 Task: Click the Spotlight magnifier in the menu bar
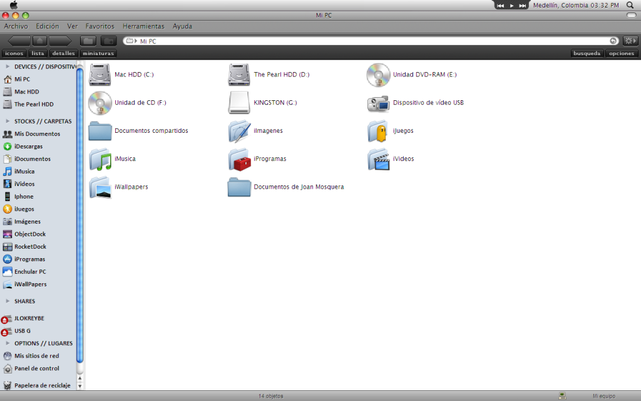click(x=630, y=5)
